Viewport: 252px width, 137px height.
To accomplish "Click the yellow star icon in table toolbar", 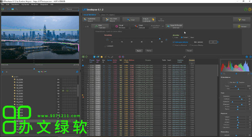I will tap(102, 57).
